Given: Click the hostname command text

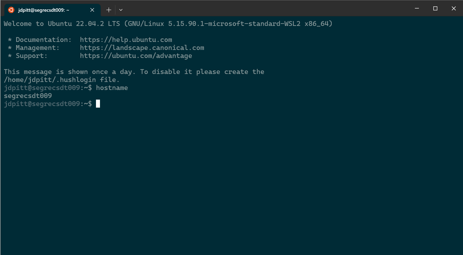Looking at the screenshot, I should coord(112,88).
